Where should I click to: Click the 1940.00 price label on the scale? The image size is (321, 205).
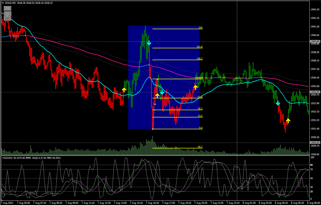(315, 41)
